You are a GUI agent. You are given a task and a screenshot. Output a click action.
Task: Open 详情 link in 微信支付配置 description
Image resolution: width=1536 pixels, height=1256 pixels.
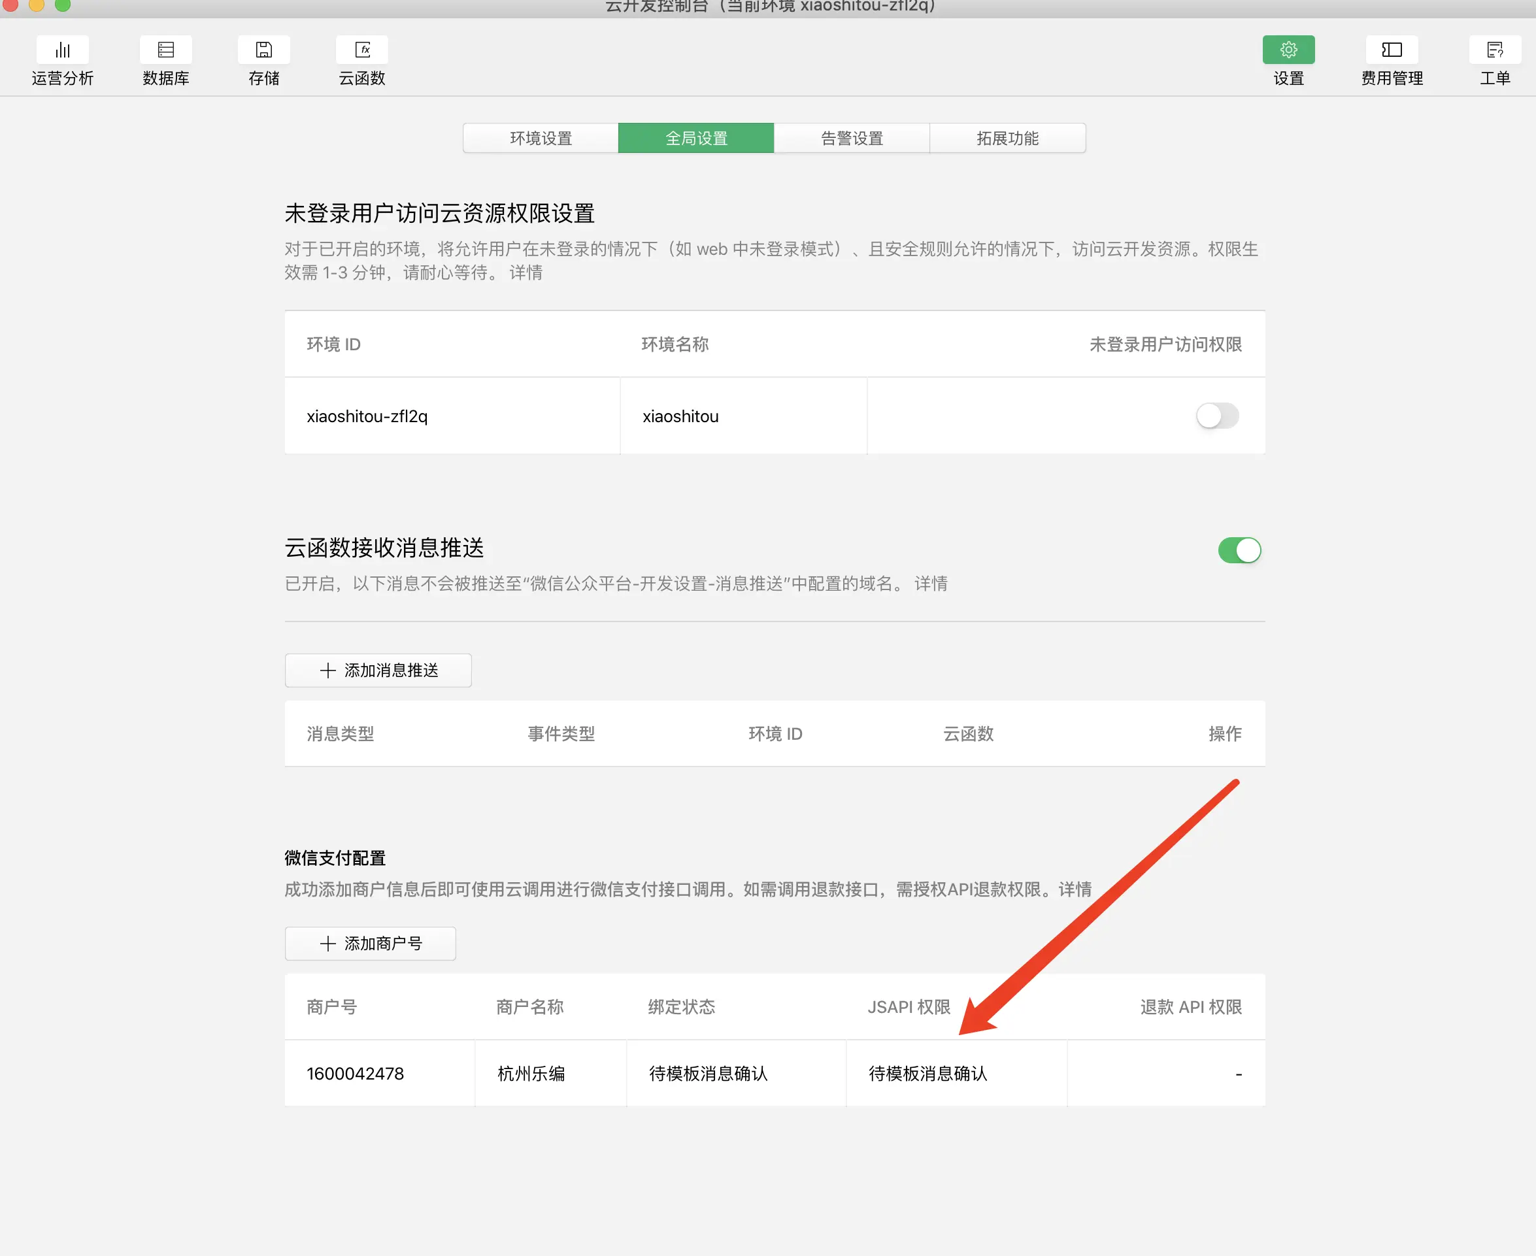[x=1075, y=889]
